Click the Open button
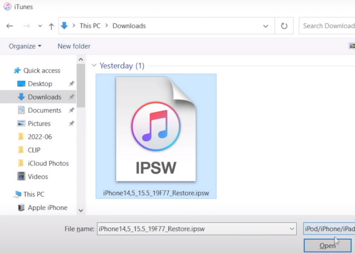The height and width of the screenshot is (254, 355). [327, 246]
